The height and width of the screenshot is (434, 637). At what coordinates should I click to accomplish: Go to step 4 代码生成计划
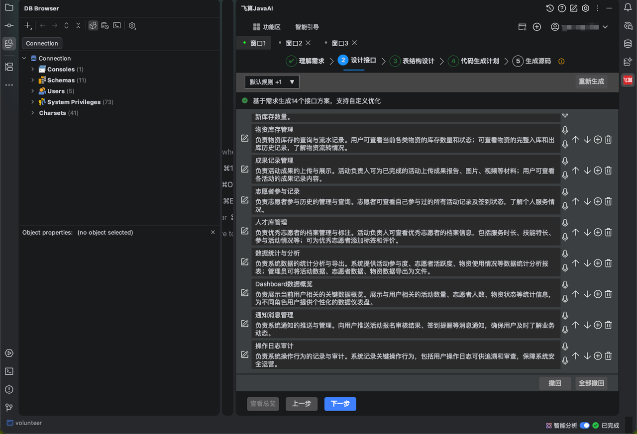click(x=473, y=61)
